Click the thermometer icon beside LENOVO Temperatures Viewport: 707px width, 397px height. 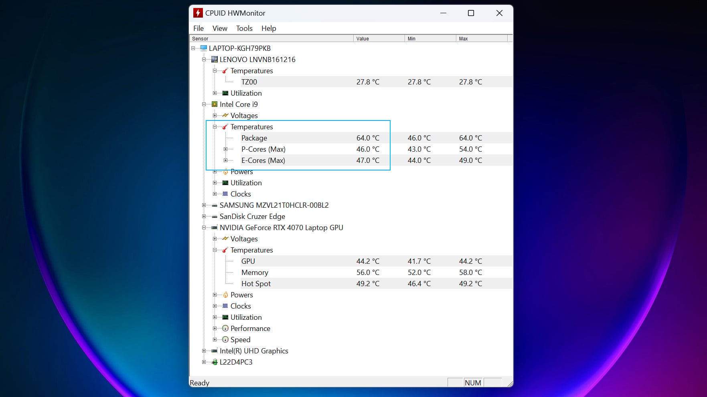point(225,70)
